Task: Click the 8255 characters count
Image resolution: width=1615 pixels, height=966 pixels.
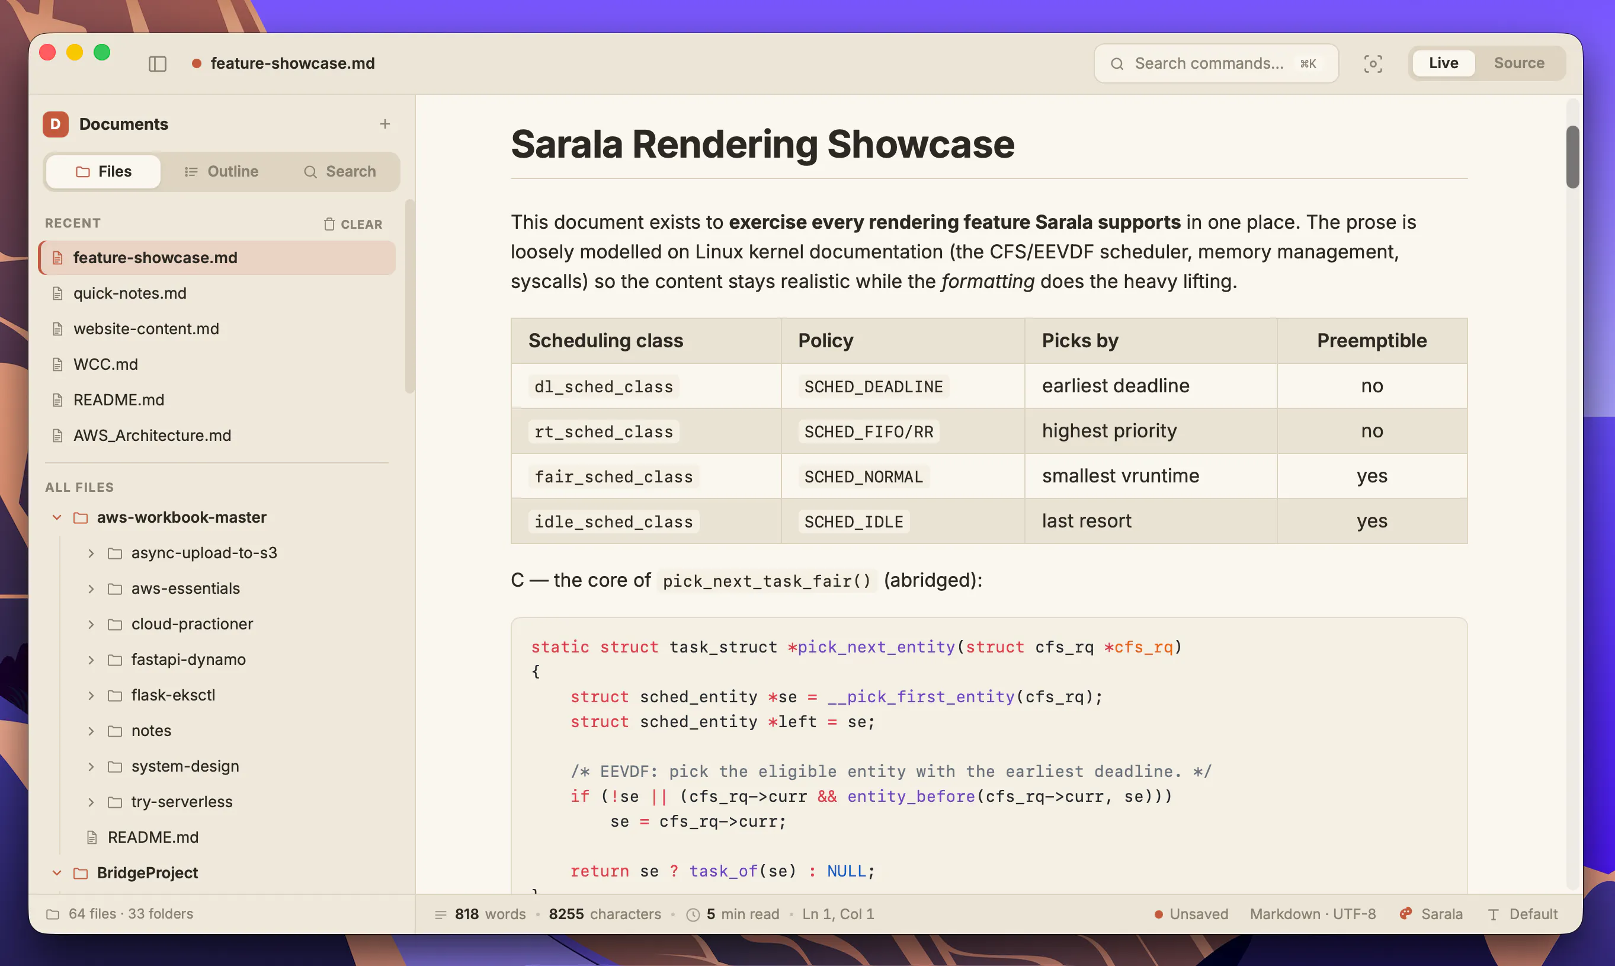Action: tap(604, 914)
